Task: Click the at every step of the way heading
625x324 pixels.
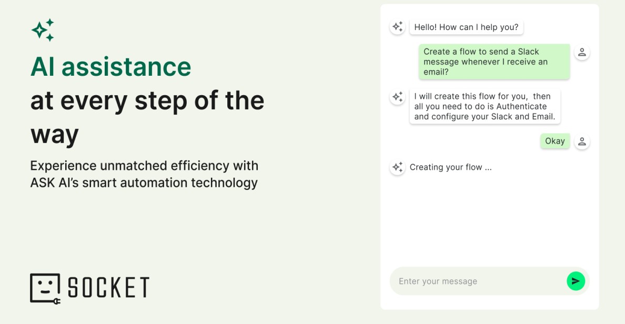Action: click(147, 116)
